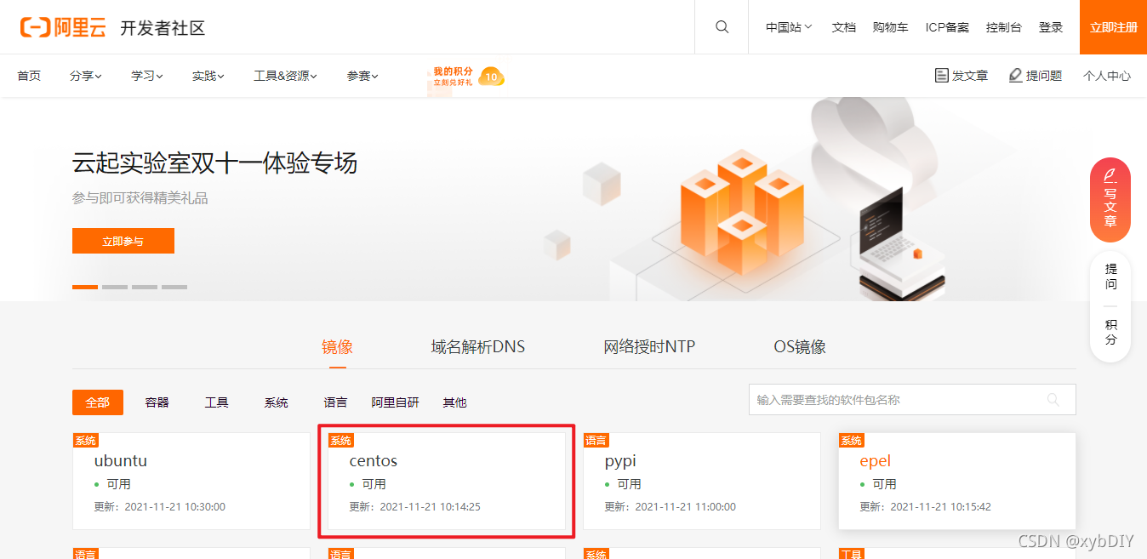
Task: Click the 提问题 ask question link
Action: (1036, 76)
